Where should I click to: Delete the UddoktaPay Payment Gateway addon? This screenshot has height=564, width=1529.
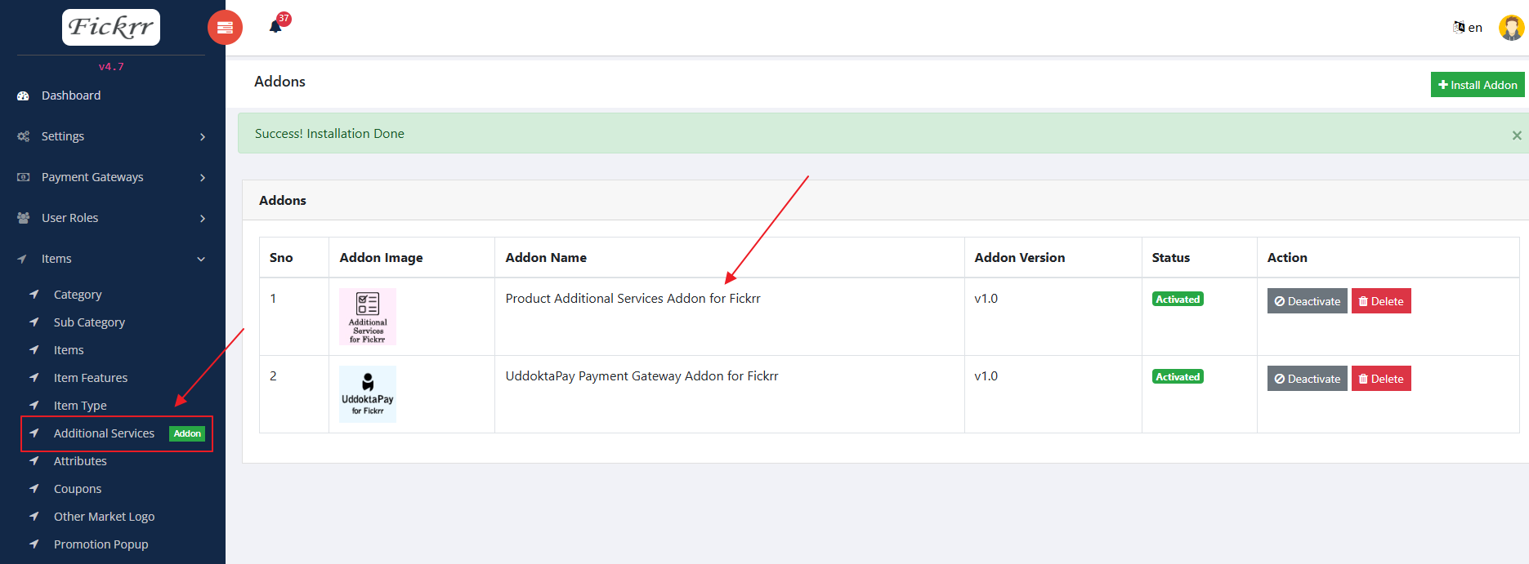point(1380,379)
